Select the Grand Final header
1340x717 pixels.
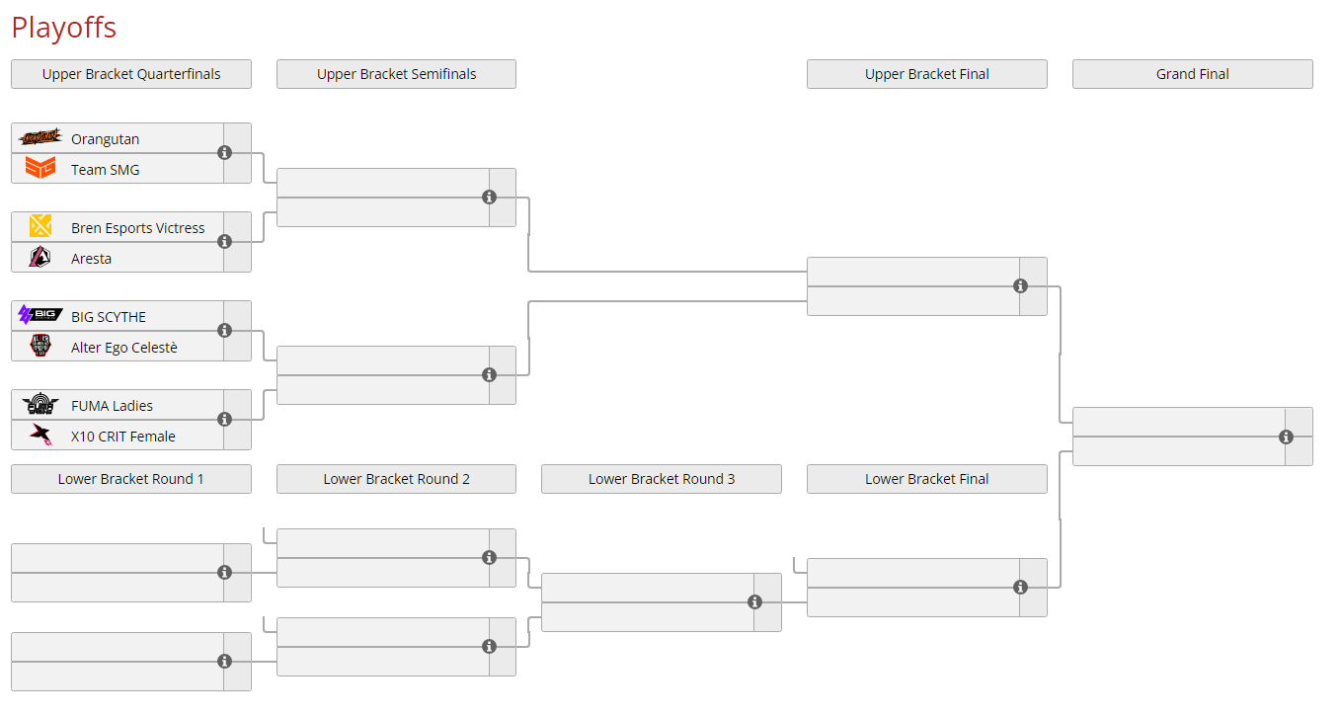point(1191,73)
